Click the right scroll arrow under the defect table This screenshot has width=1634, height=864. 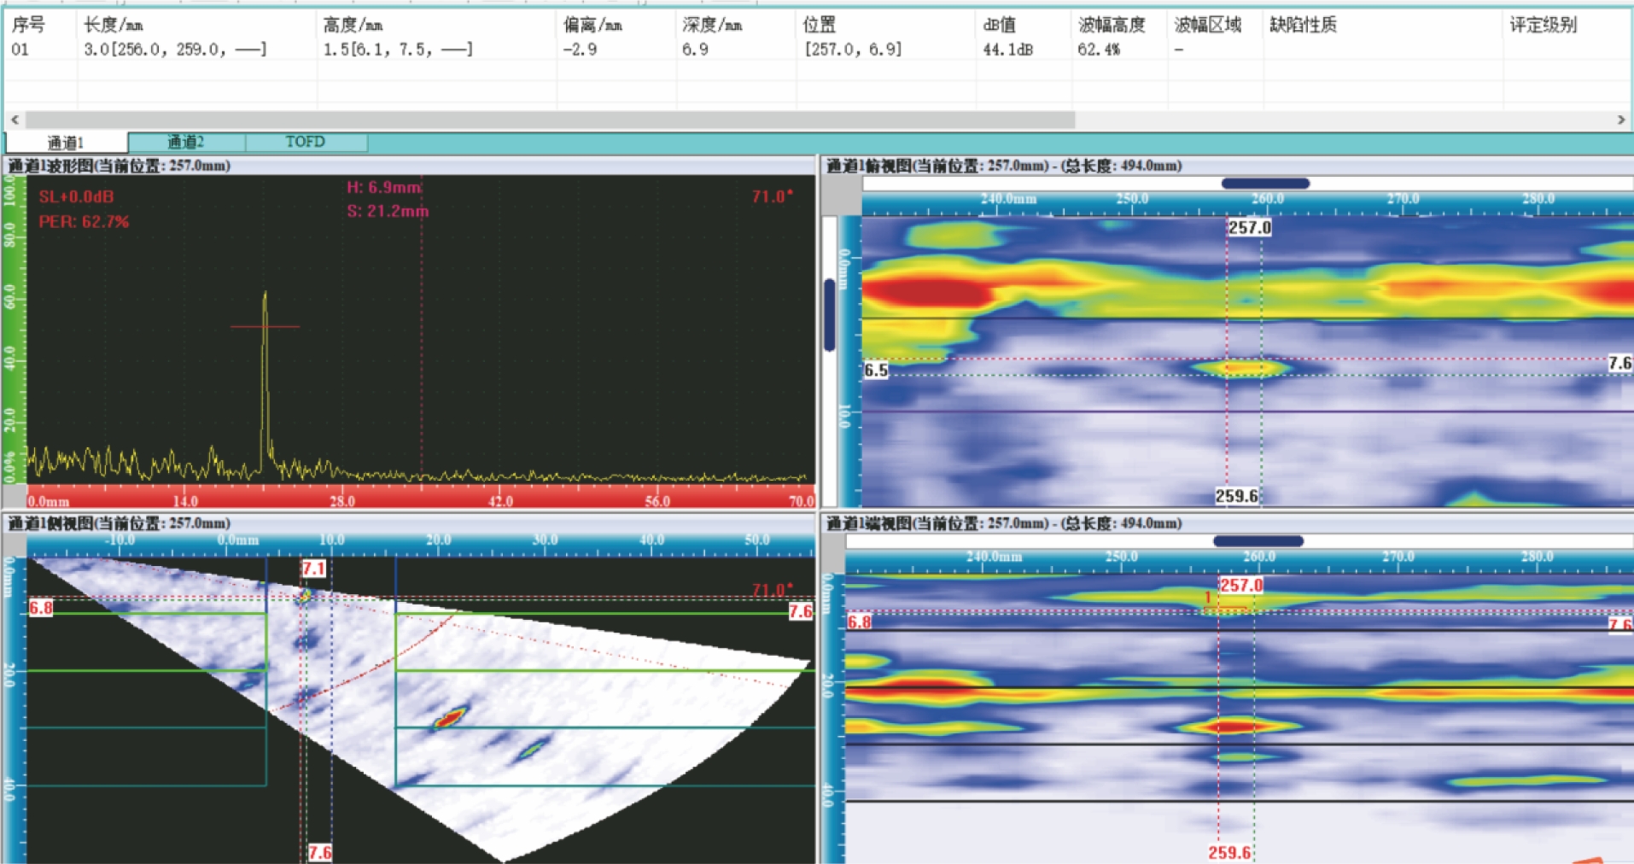(1620, 120)
